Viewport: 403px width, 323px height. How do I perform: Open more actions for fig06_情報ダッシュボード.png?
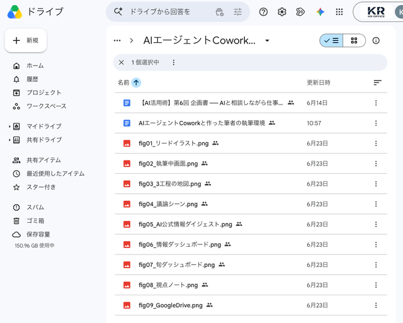pyautogui.click(x=376, y=245)
